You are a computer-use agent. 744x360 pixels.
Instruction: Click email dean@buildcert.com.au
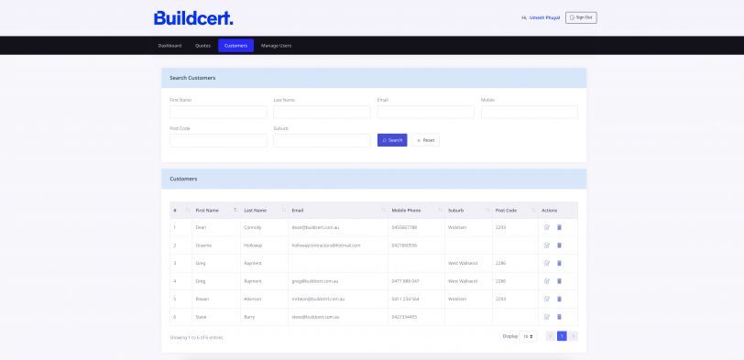[x=315, y=227]
